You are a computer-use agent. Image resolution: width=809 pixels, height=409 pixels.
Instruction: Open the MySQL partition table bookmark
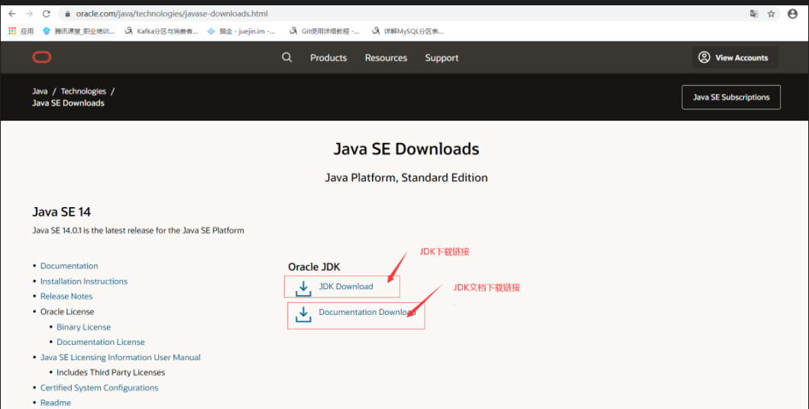point(408,31)
